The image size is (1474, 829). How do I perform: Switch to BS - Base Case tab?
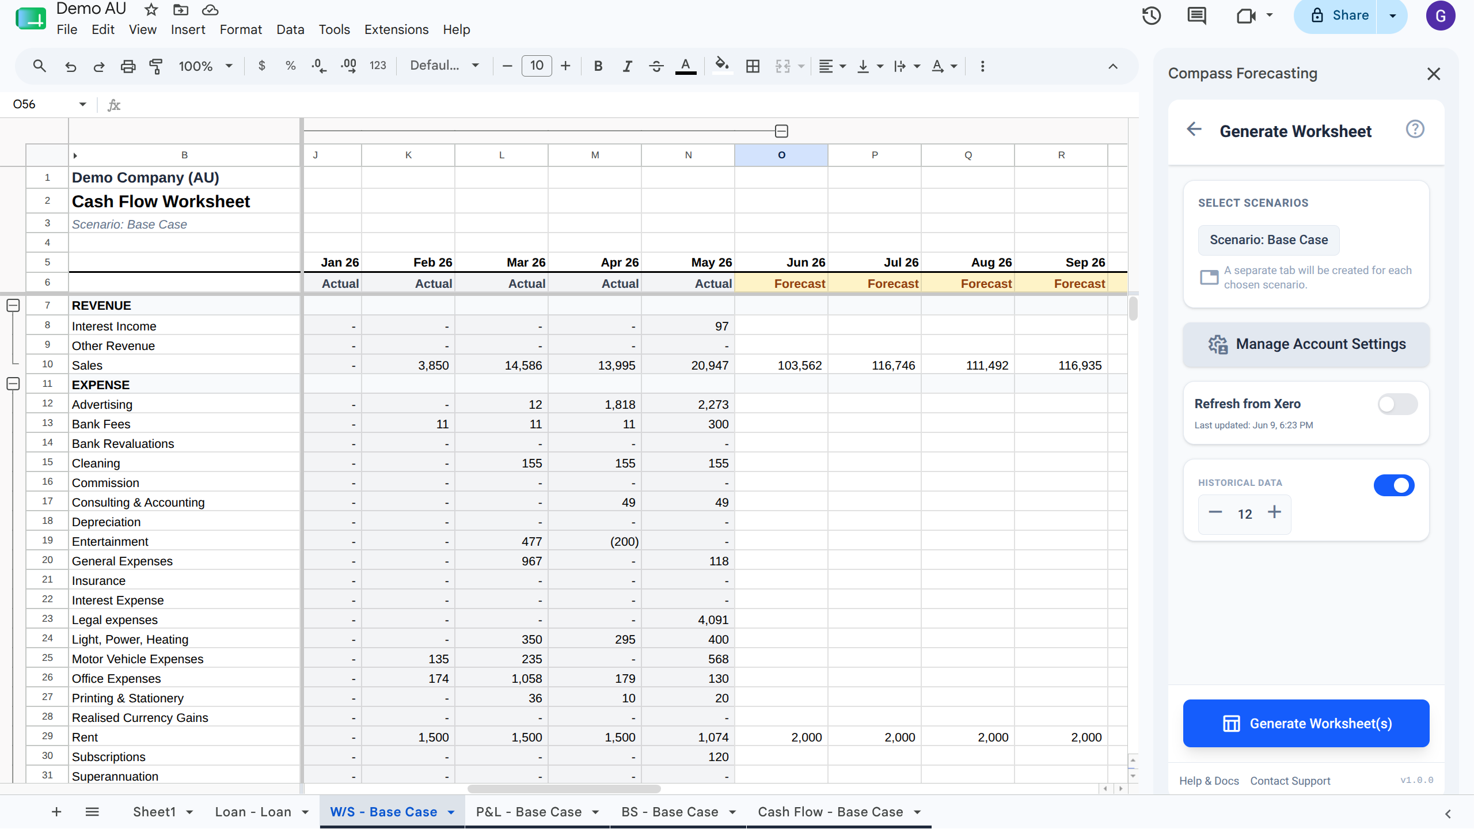coord(670,812)
